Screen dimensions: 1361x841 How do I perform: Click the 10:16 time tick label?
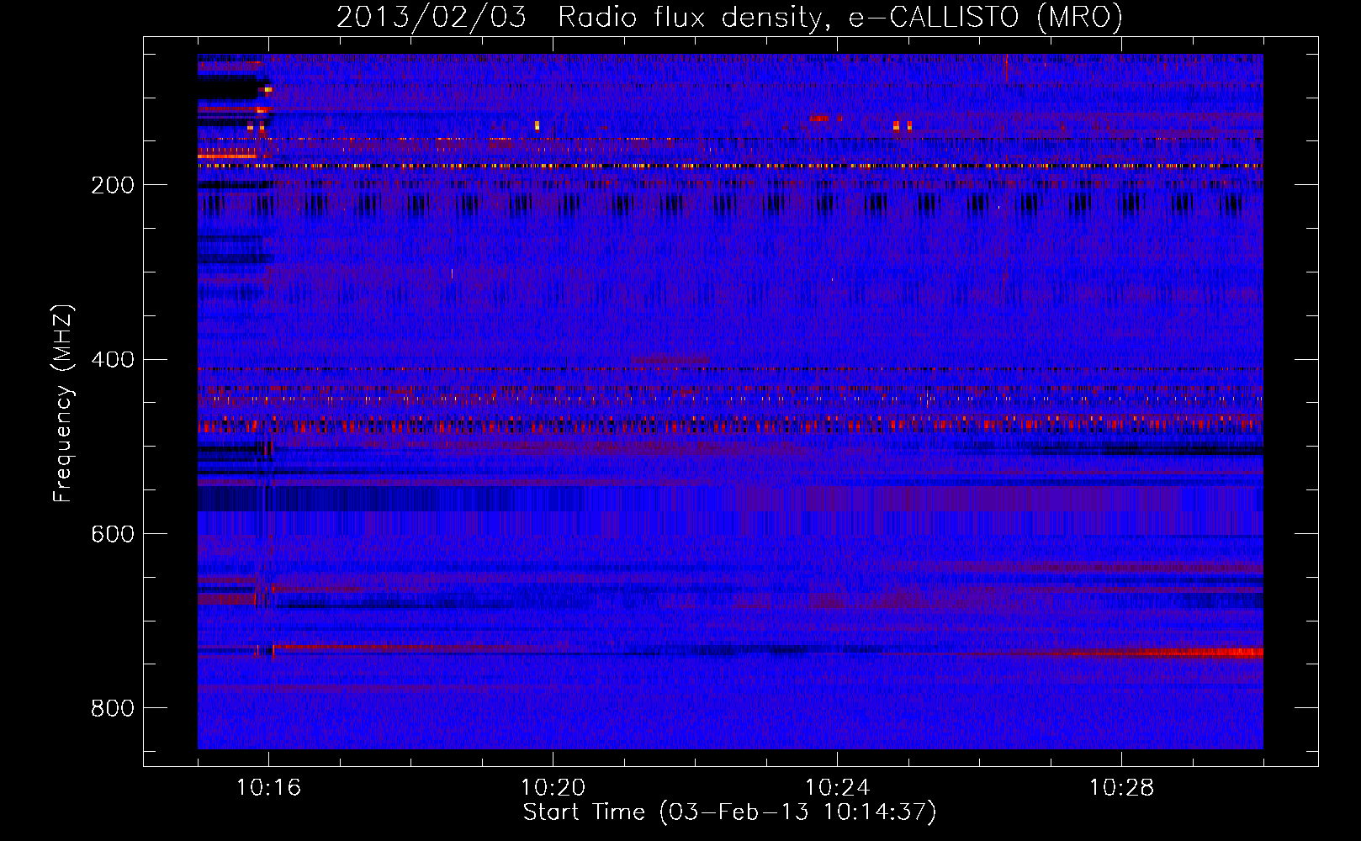268,788
